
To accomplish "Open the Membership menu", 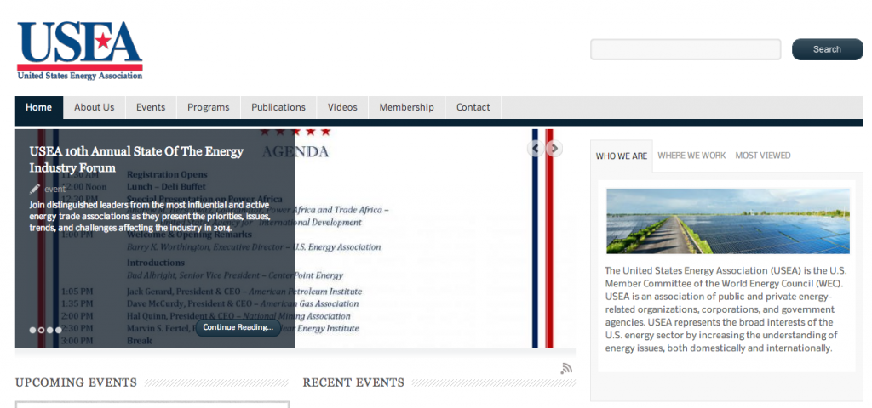I will point(406,107).
